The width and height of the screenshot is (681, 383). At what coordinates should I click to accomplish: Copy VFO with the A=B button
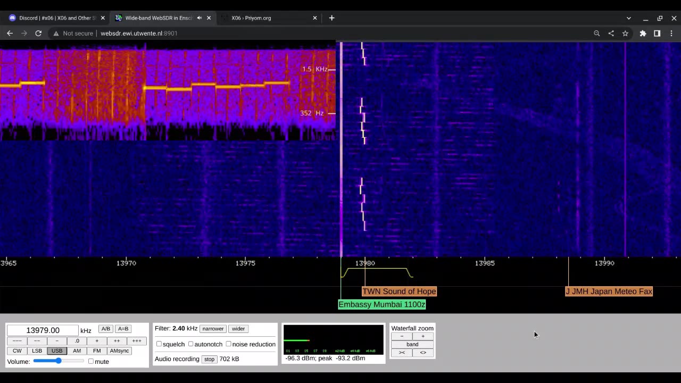pyautogui.click(x=123, y=329)
